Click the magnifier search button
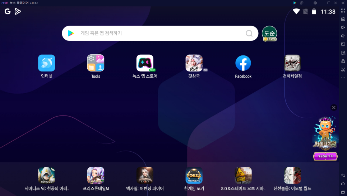347x196 pixels. coord(249,33)
